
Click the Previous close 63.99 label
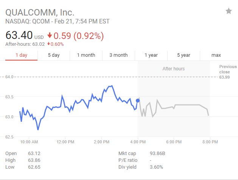click(x=228, y=72)
